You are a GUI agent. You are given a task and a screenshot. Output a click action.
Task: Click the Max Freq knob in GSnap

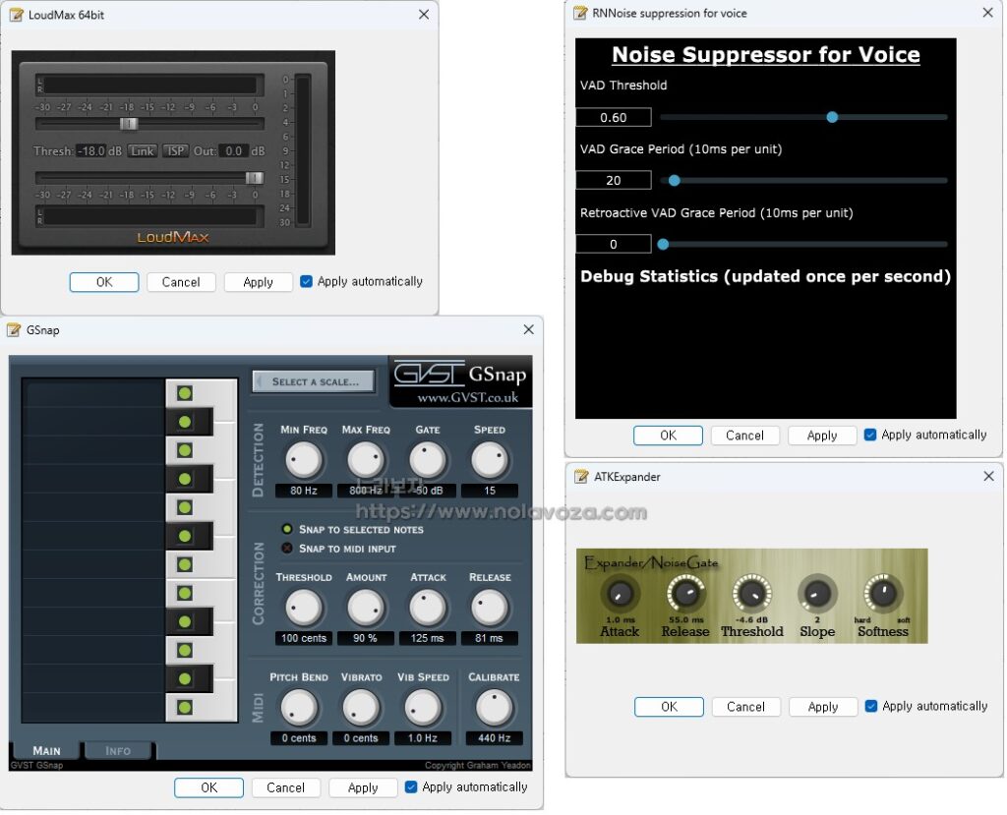[366, 460]
